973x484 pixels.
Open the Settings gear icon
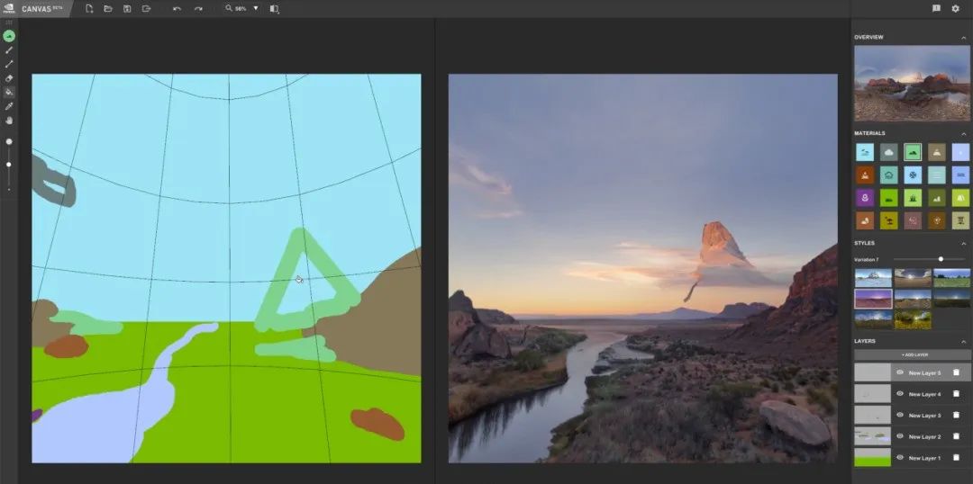(955, 8)
